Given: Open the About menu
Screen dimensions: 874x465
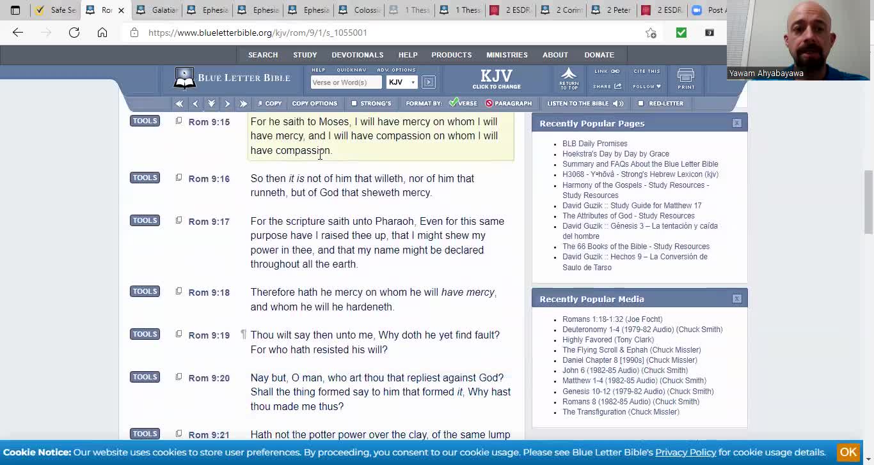Looking at the screenshot, I should [x=555, y=55].
